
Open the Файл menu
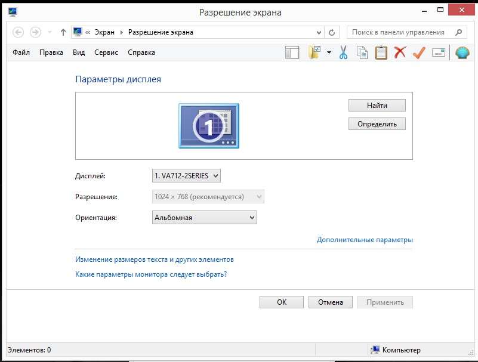[x=21, y=52]
